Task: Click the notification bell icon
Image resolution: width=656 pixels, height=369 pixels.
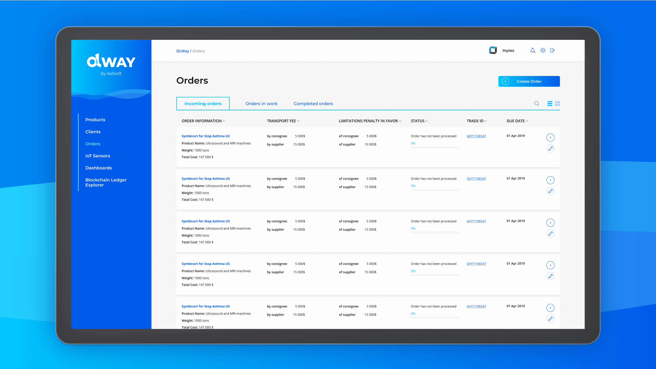Action: [x=532, y=51]
